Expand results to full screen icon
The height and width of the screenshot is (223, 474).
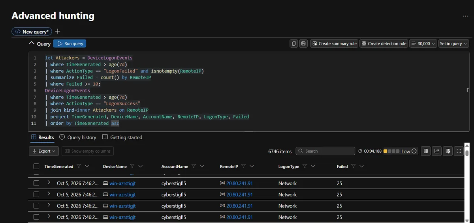point(459,151)
